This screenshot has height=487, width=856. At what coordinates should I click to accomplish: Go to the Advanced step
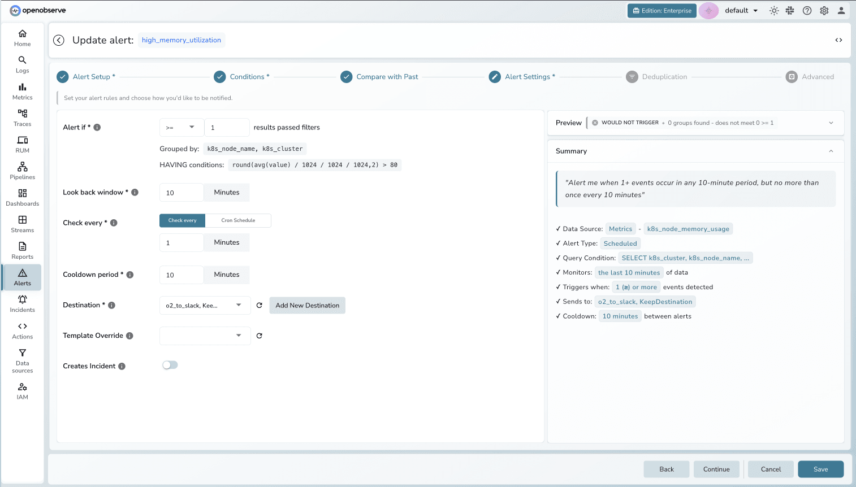pos(810,77)
